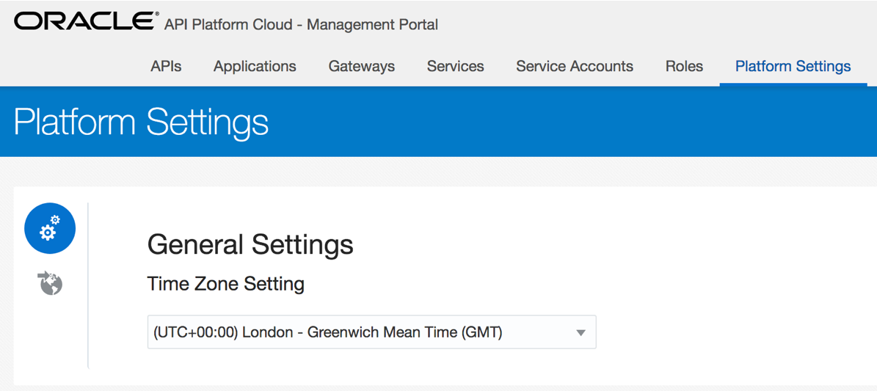Open the globe Developer Portal settings icon
This screenshot has height=391, width=877.
(x=50, y=283)
